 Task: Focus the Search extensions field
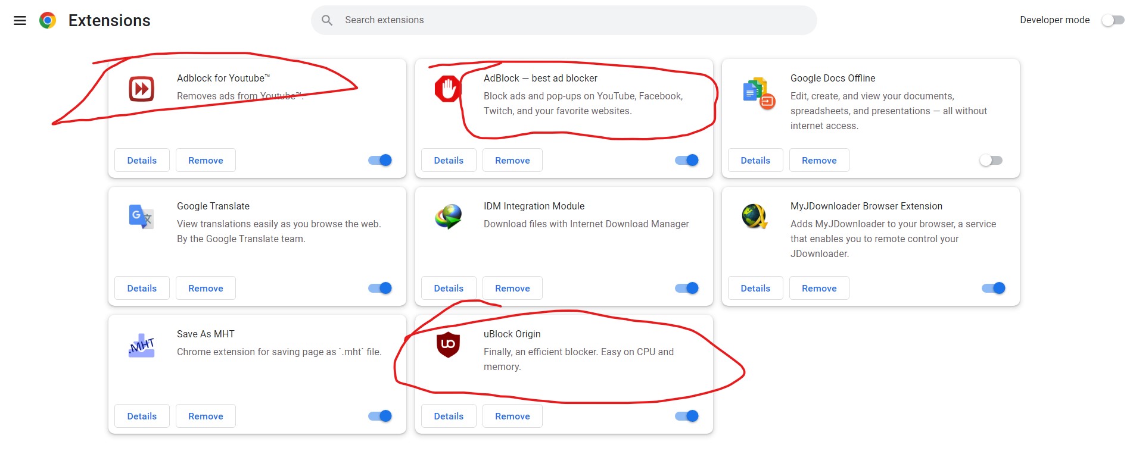point(564,20)
